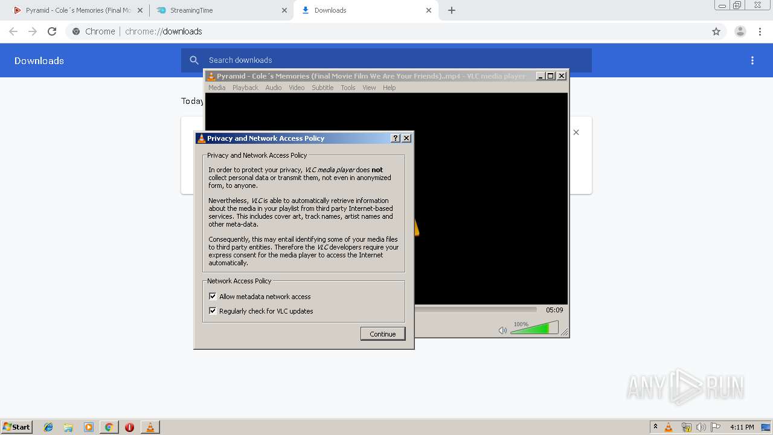
Task: Remove the download item with X
Action: pyautogui.click(x=576, y=132)
